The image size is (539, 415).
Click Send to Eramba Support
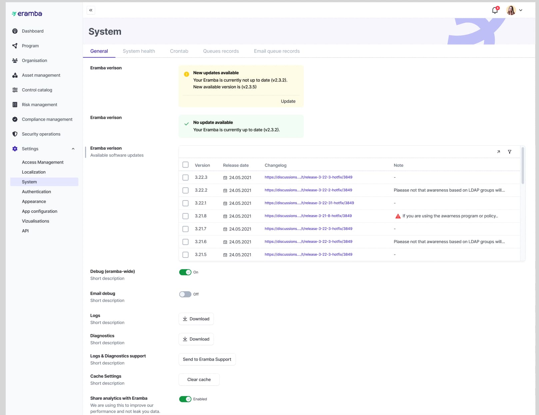click(207, 359)
